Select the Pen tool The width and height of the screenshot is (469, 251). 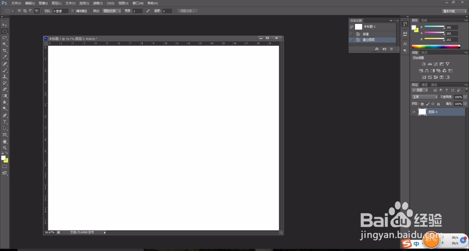[5, 116]
